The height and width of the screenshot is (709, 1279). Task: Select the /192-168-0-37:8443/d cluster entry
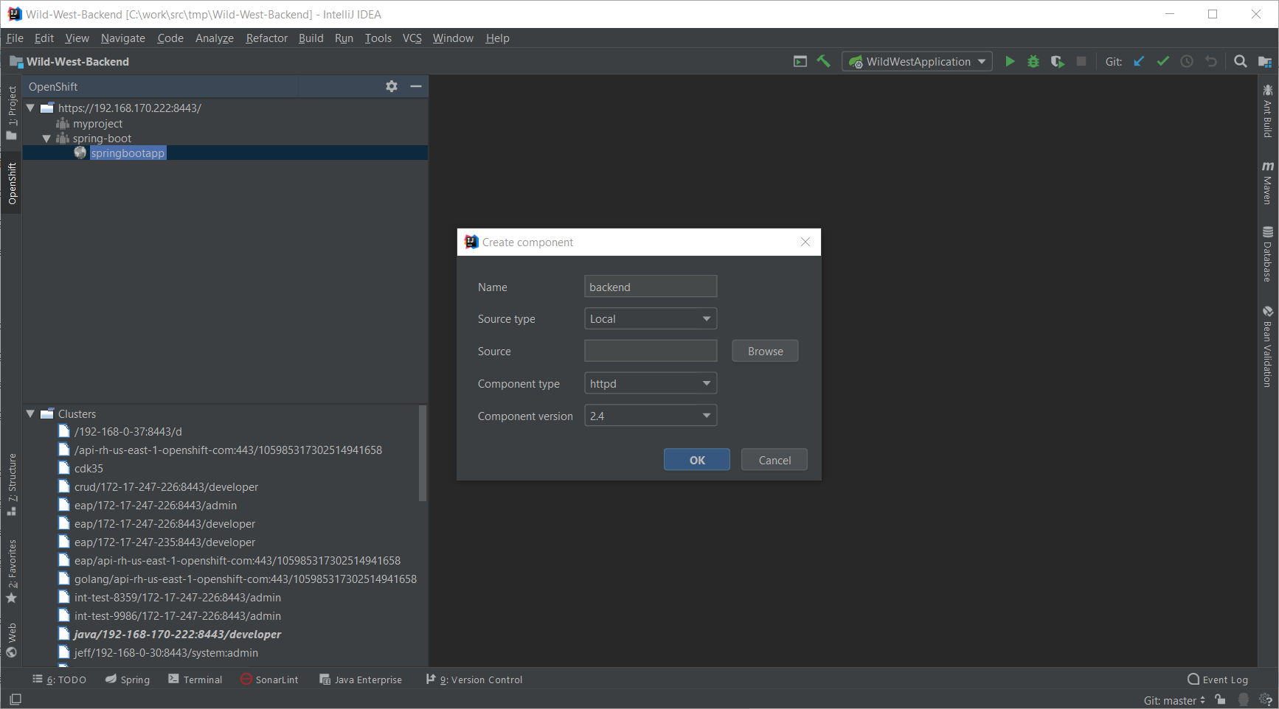[128, 432]
